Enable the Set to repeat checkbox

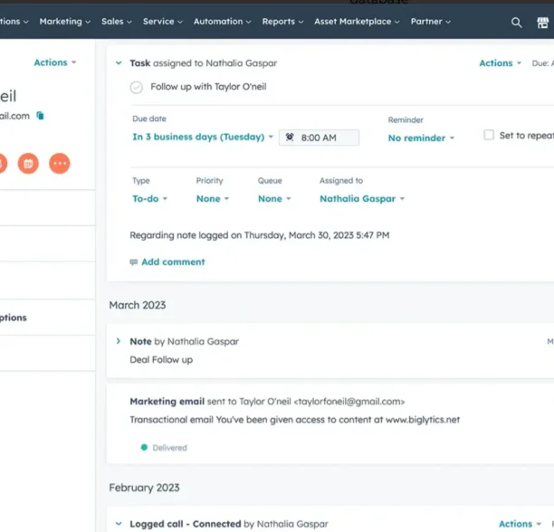[489, 135]
